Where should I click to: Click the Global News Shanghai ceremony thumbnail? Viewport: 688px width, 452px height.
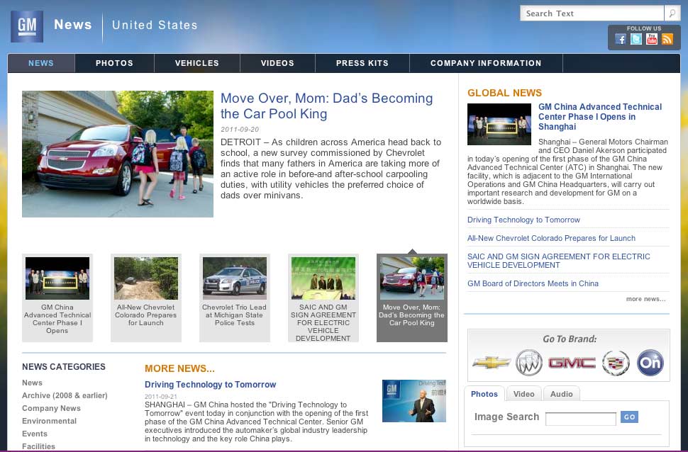coord(499,124)
